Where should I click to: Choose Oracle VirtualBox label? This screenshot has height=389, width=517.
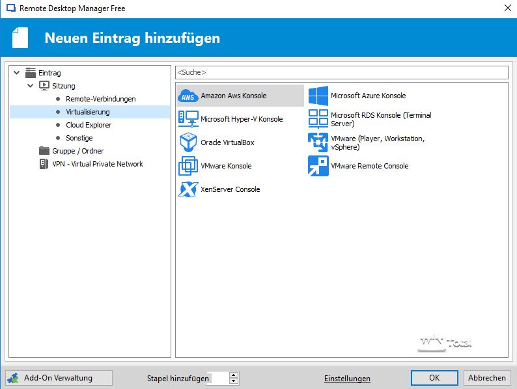tap(227, 142)
